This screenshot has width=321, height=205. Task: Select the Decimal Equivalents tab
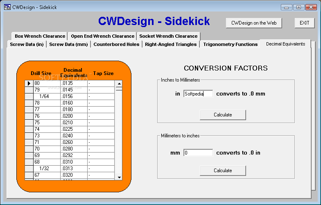point(285,44)
